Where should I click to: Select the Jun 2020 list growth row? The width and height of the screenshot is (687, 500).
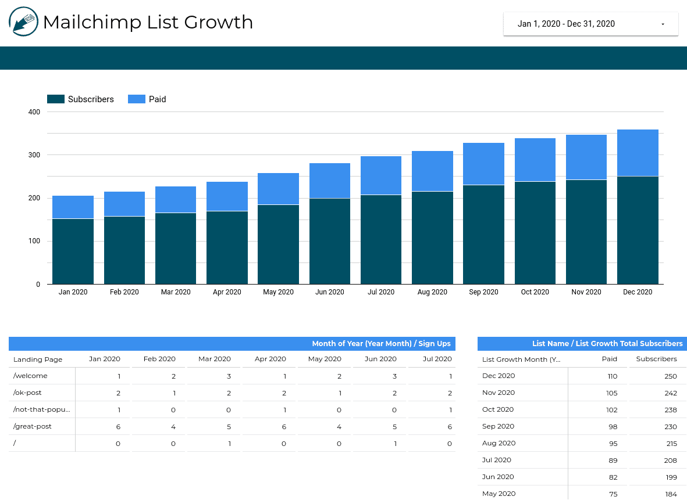[582, 477]
